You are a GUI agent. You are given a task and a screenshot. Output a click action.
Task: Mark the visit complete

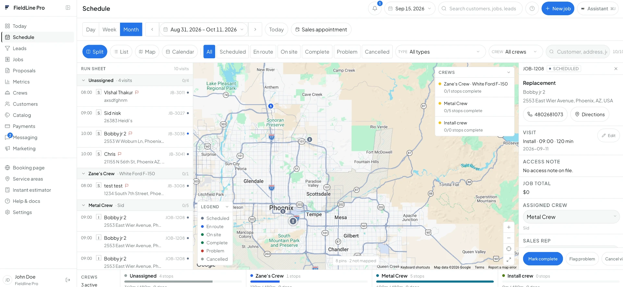(x=543, y=259)
